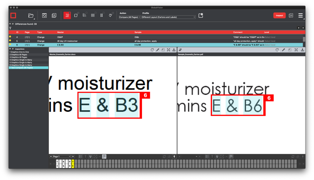Open profile settings icon next to Profile
The image size is (314, 180).
(x=201, y=15)
